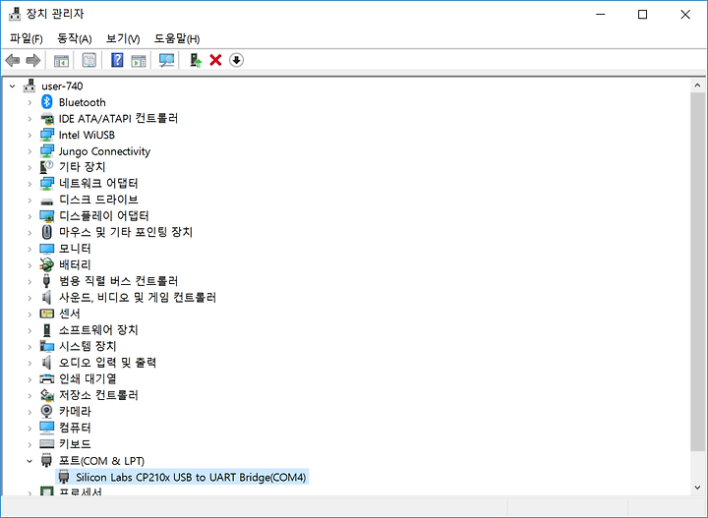Select the 컴퓨터 text label
This screenshot has height=518, width=708.
75,428
